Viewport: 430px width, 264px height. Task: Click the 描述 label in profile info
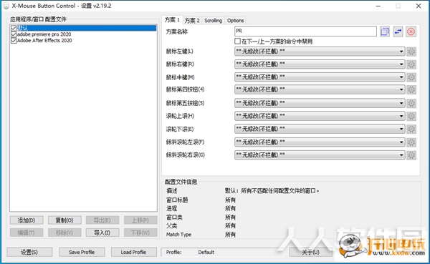(x=172, y=191)
